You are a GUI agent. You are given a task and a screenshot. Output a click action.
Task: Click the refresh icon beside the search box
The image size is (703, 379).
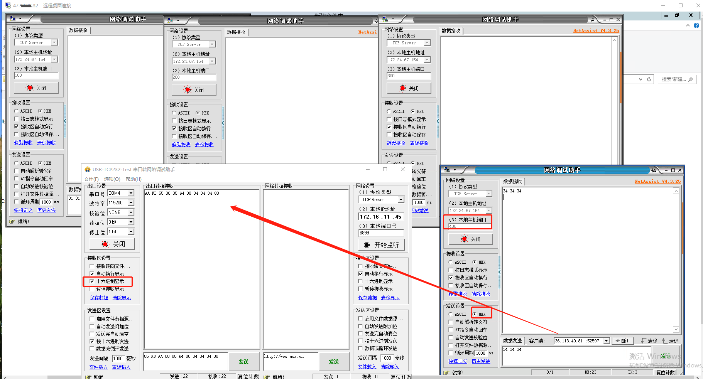pos(649,79)
